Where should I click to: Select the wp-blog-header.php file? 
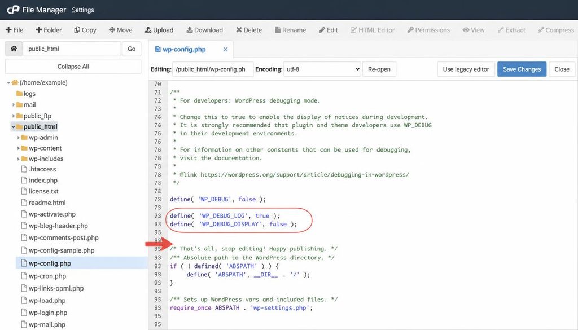click(55, 226)
